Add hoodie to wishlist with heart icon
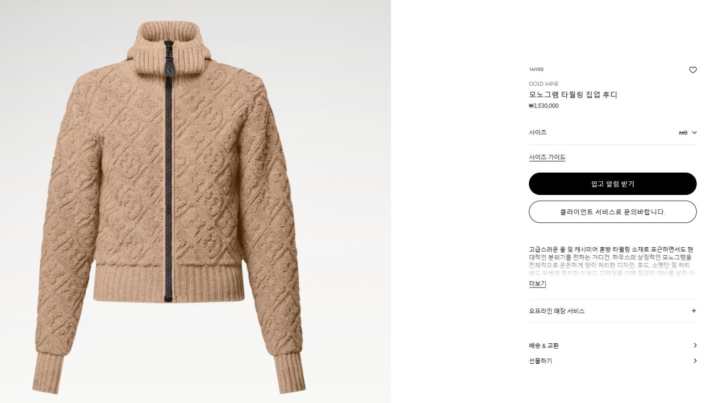Viewport: 727px width, 403px height. [x=692, y=70]
